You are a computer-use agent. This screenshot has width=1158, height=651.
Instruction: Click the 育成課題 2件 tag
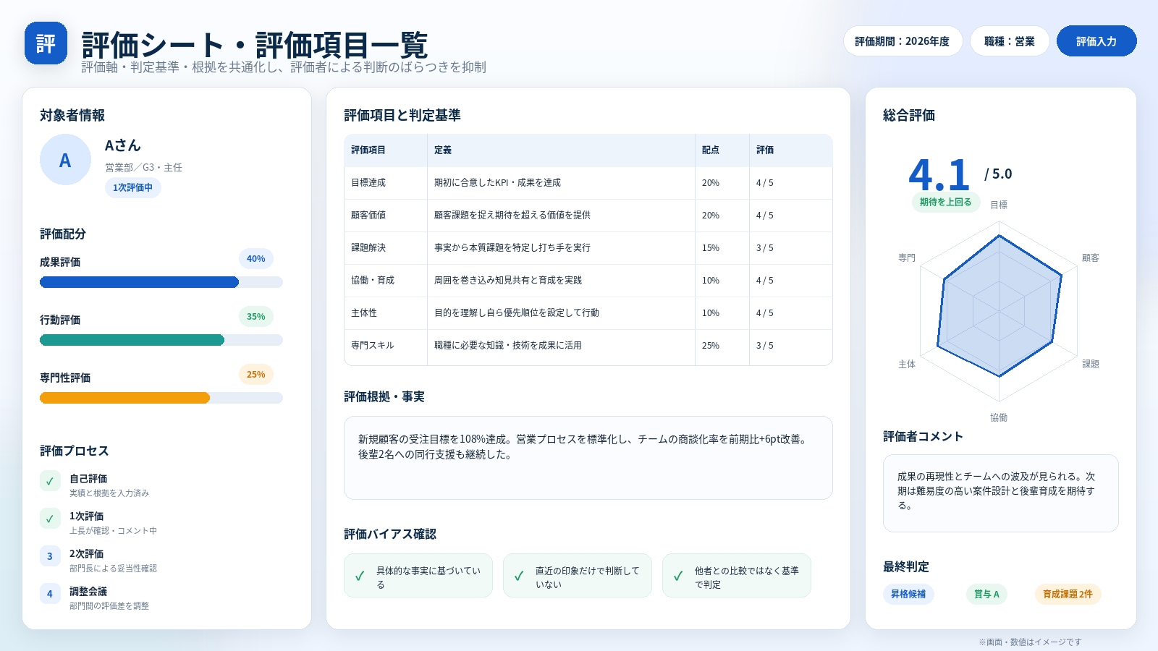[x=1068, y=594]
